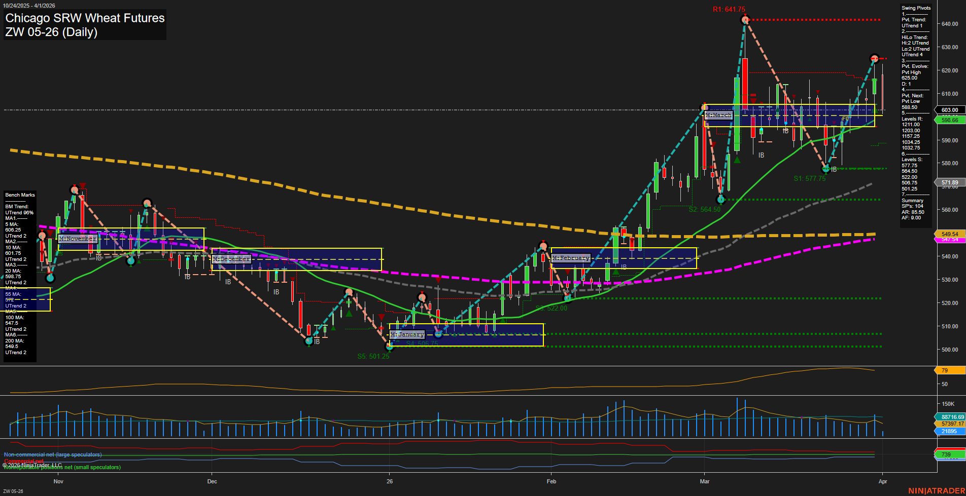Click the swing high pivot circle at R1: 641.75
Viewport: 966px width, 496px height.
[x=745, y=19]
